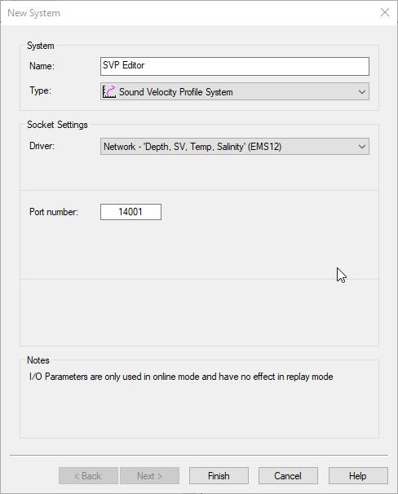Close the New System dialog
Viewport: 398px width, 494px height.
pyautogui.click(x=385, y=13)
